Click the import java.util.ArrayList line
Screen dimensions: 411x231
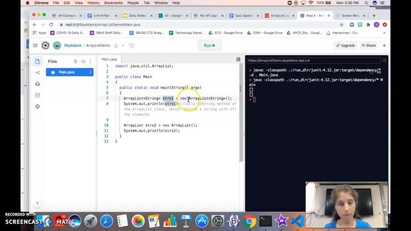144,66
